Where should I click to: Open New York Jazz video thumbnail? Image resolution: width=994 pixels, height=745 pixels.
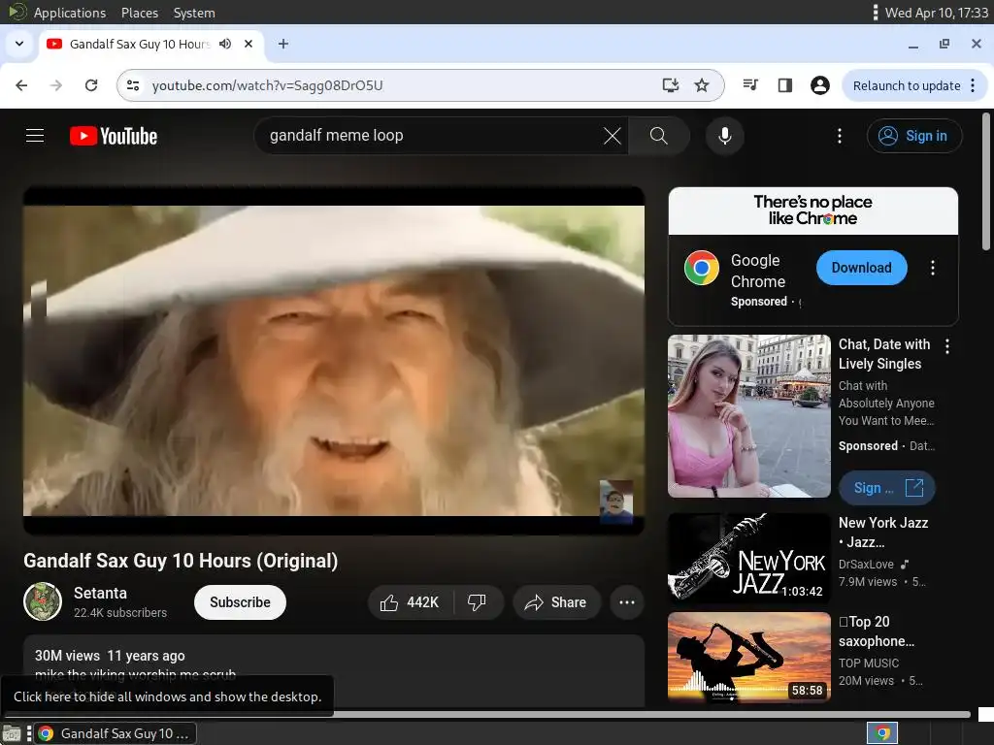748,558
